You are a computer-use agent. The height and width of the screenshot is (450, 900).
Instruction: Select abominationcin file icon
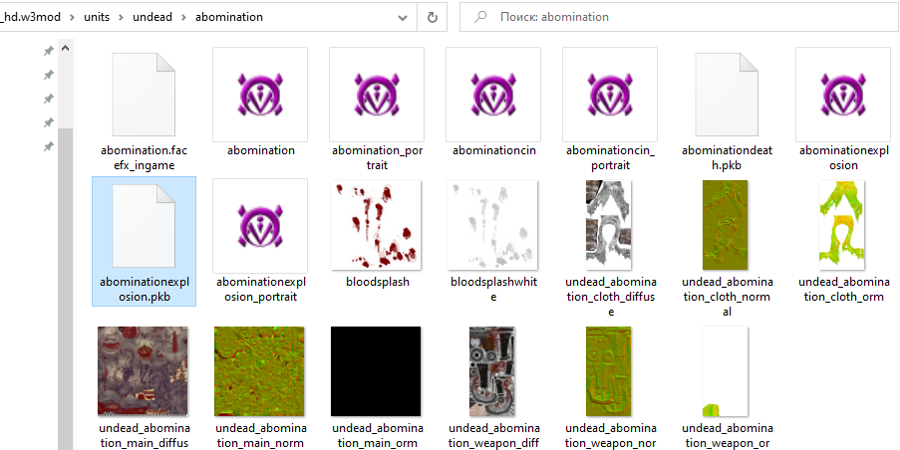493,95
